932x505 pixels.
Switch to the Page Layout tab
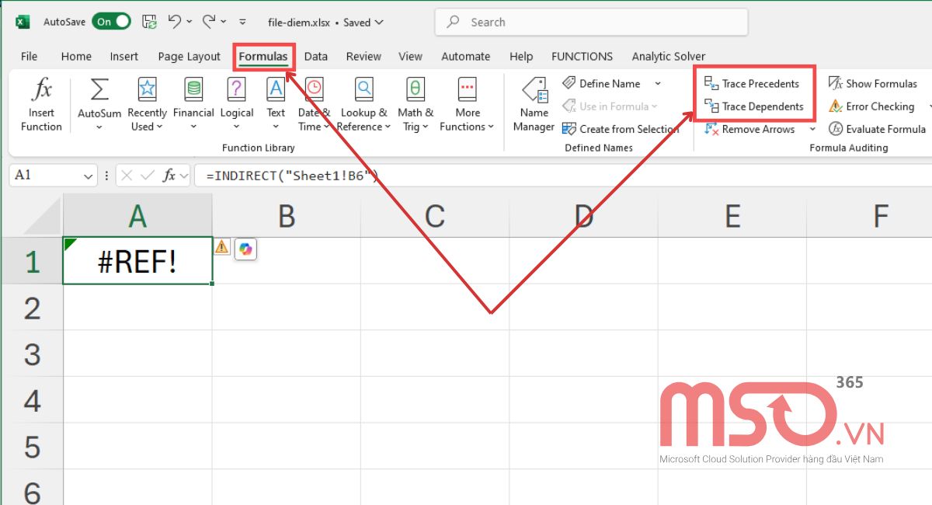pyautogui.click(x=189, y=56)
